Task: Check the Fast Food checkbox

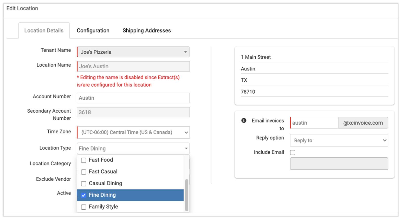Action: [x=83, y=160]
